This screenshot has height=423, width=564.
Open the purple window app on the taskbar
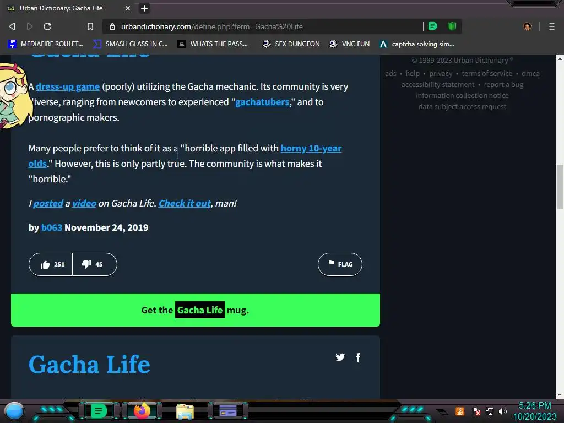coord(228,411)
